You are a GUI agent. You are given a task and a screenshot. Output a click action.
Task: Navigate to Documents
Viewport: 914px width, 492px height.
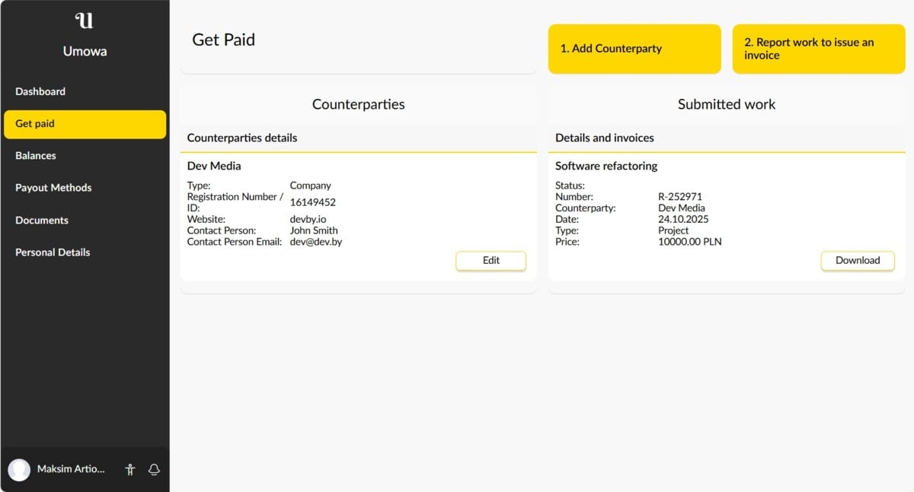coord(42,221)
